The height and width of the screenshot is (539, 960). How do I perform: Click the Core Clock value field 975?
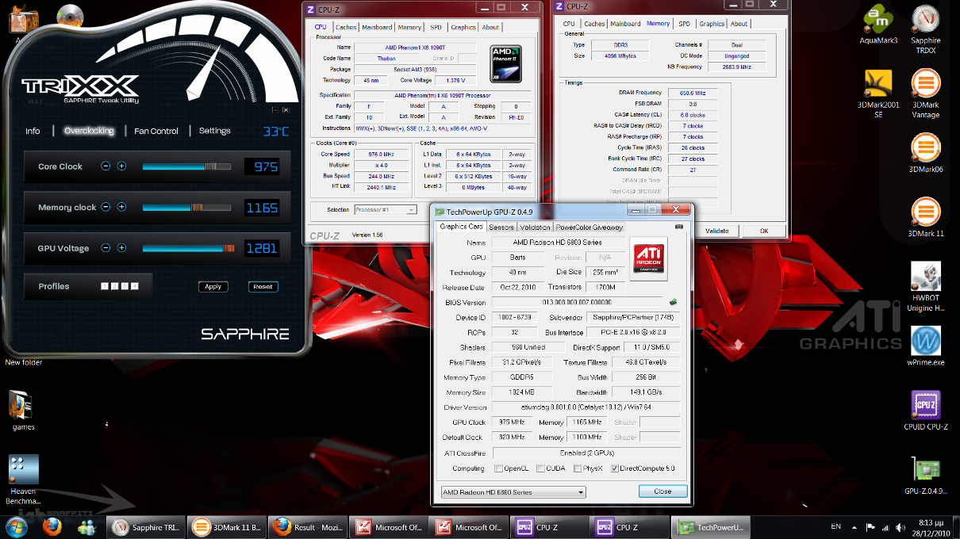point(261,166)
